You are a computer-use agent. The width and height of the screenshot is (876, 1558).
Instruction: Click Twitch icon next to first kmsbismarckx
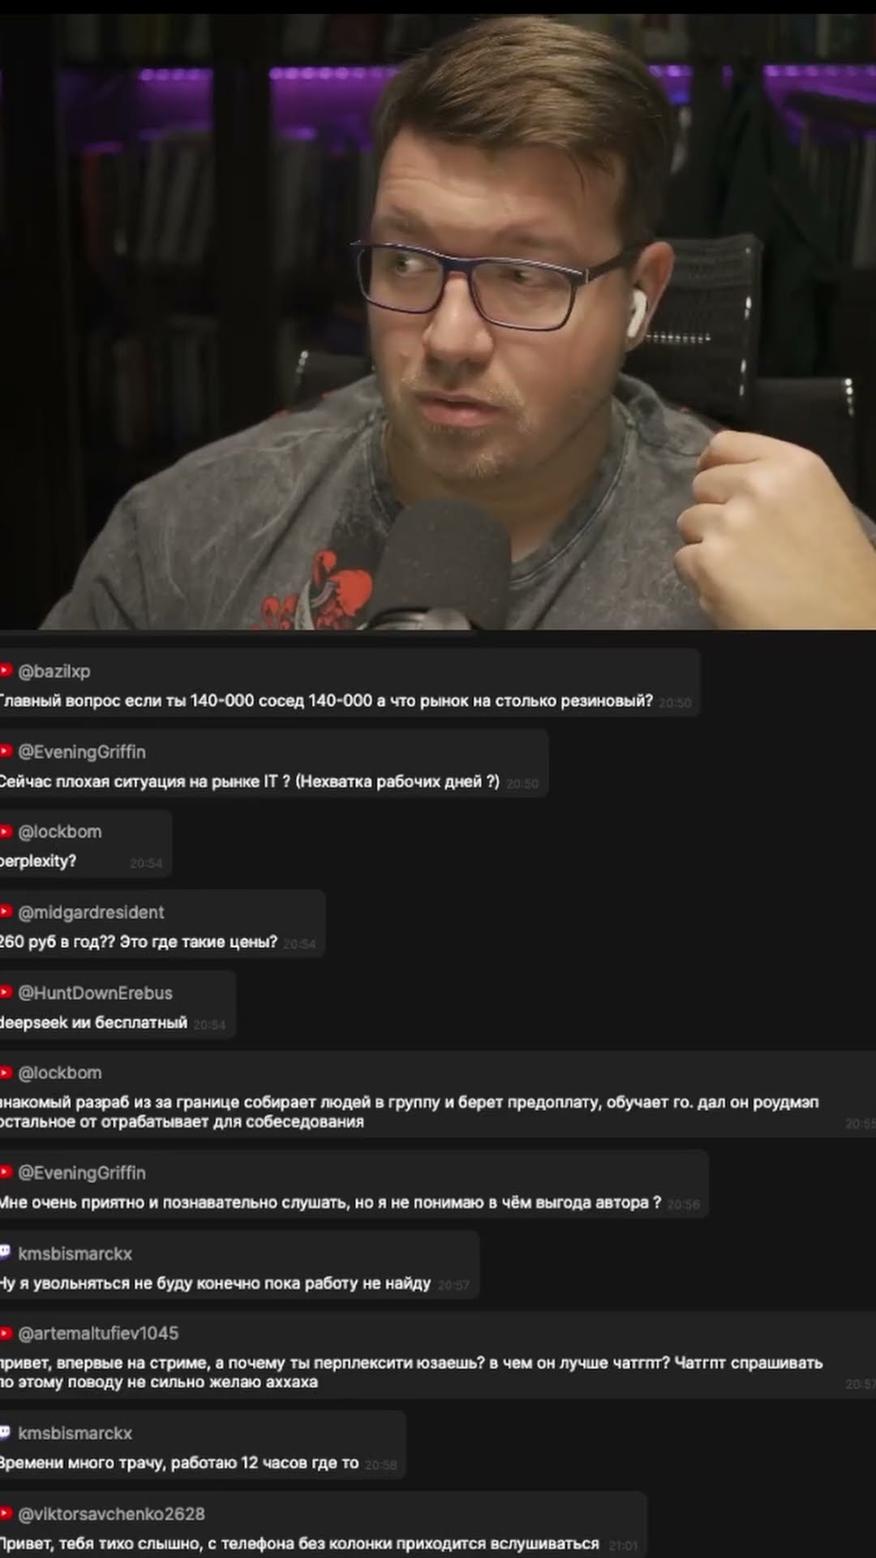5,1252
